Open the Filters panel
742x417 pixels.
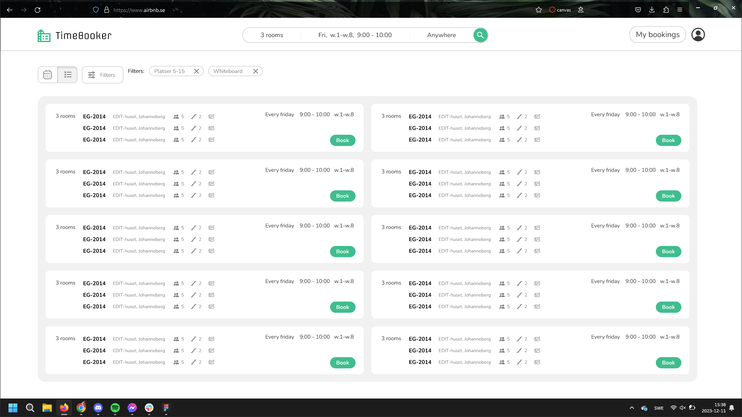click(x=102, y=75)
